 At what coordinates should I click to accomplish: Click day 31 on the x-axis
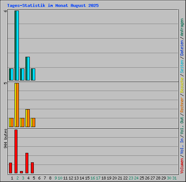coord(174,178)
